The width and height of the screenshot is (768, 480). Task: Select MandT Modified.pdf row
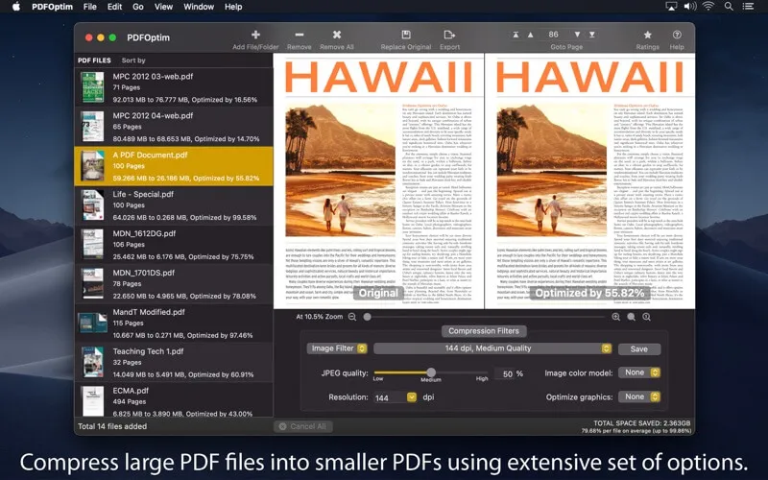coord(174,324)
